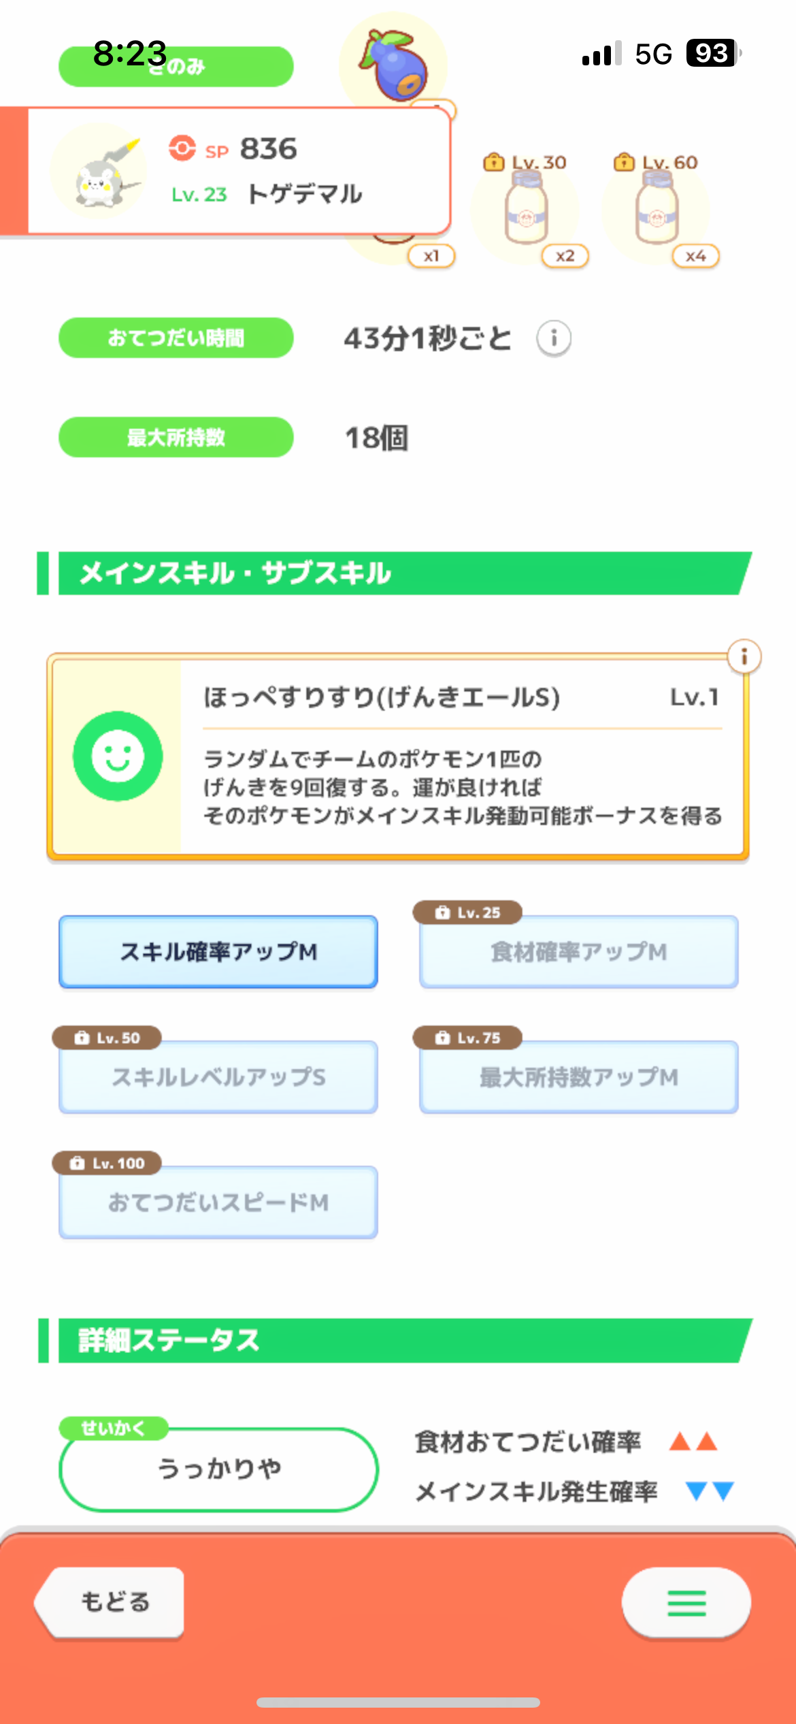
Task: Select the locked おてつだいスピードM sub skill
Action: pos(218,1202)
